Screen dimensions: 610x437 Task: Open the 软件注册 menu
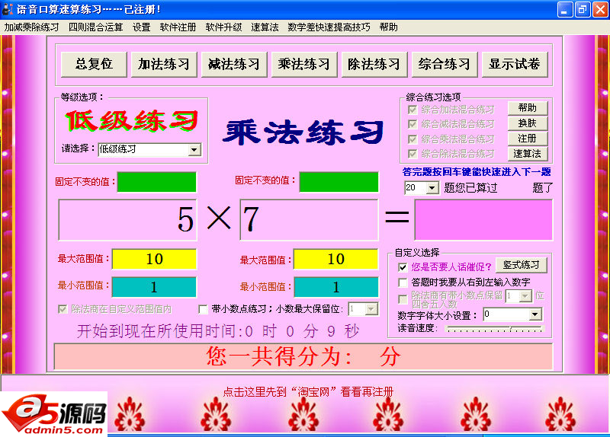point(178,27)
